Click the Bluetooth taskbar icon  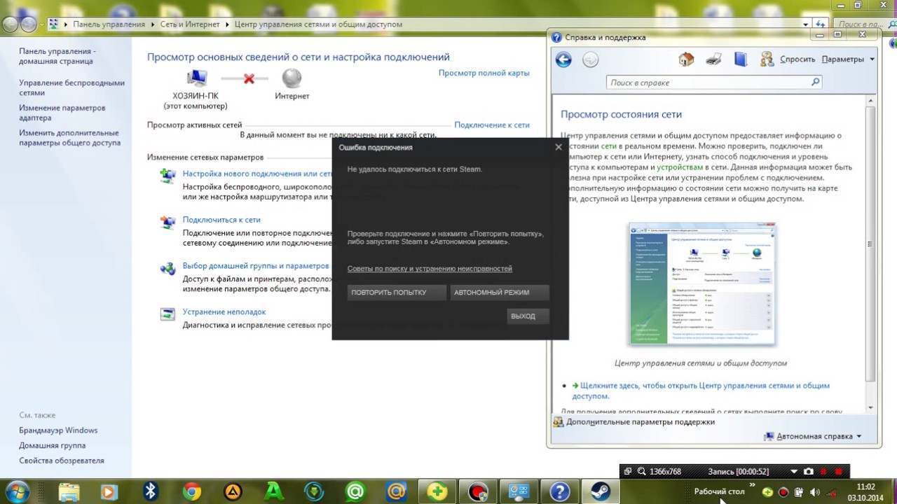[150, 492]
